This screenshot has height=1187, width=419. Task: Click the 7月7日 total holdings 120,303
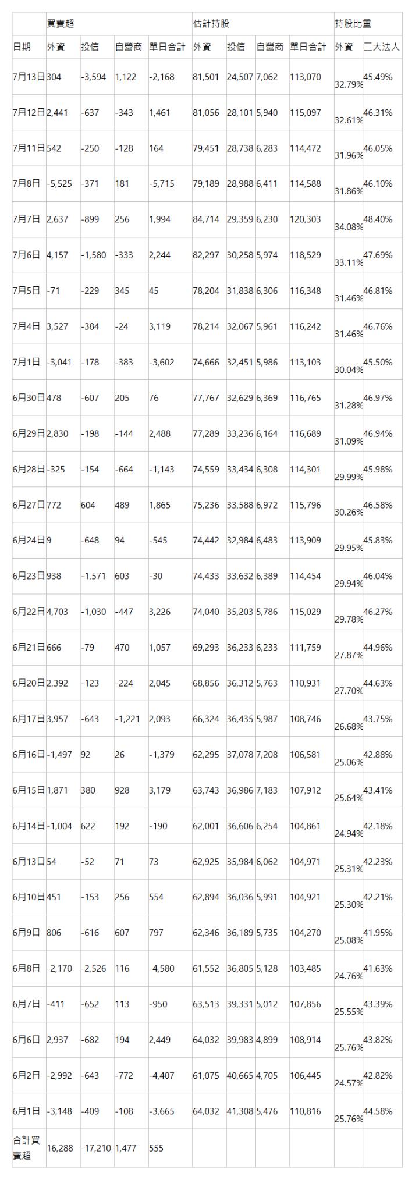(x=306, y=219)
